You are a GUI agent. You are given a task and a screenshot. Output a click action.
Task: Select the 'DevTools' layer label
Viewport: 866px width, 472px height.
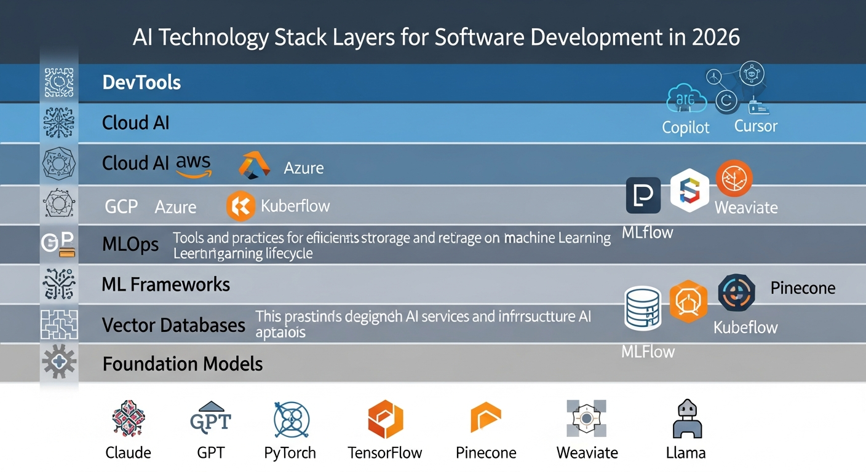point(141,82)
